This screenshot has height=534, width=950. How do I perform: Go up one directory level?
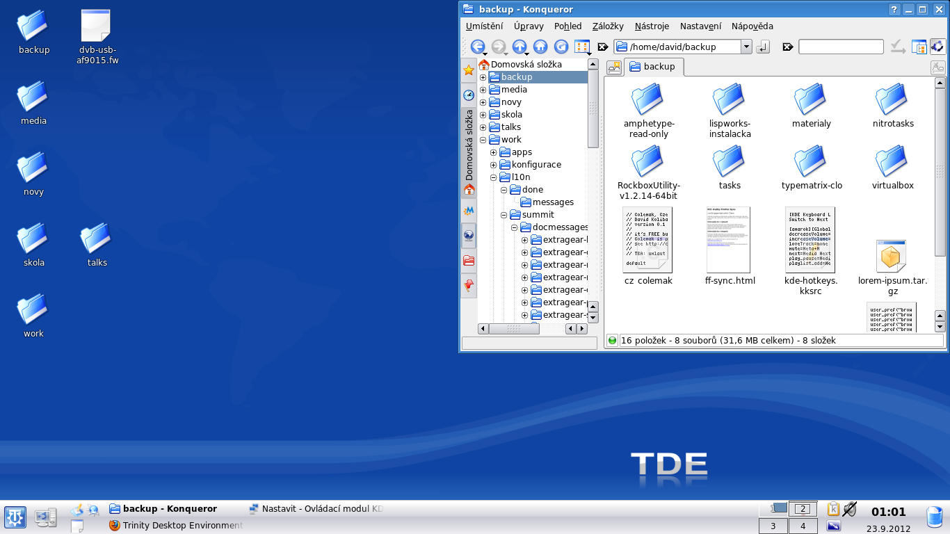coord(520,47)
